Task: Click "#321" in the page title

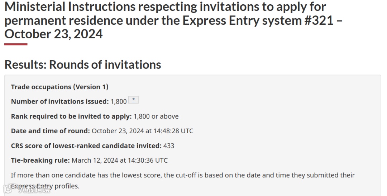Action: 317,20
